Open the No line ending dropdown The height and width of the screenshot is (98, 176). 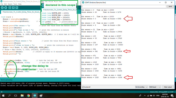pyautogui.click(x=141, y=87)
